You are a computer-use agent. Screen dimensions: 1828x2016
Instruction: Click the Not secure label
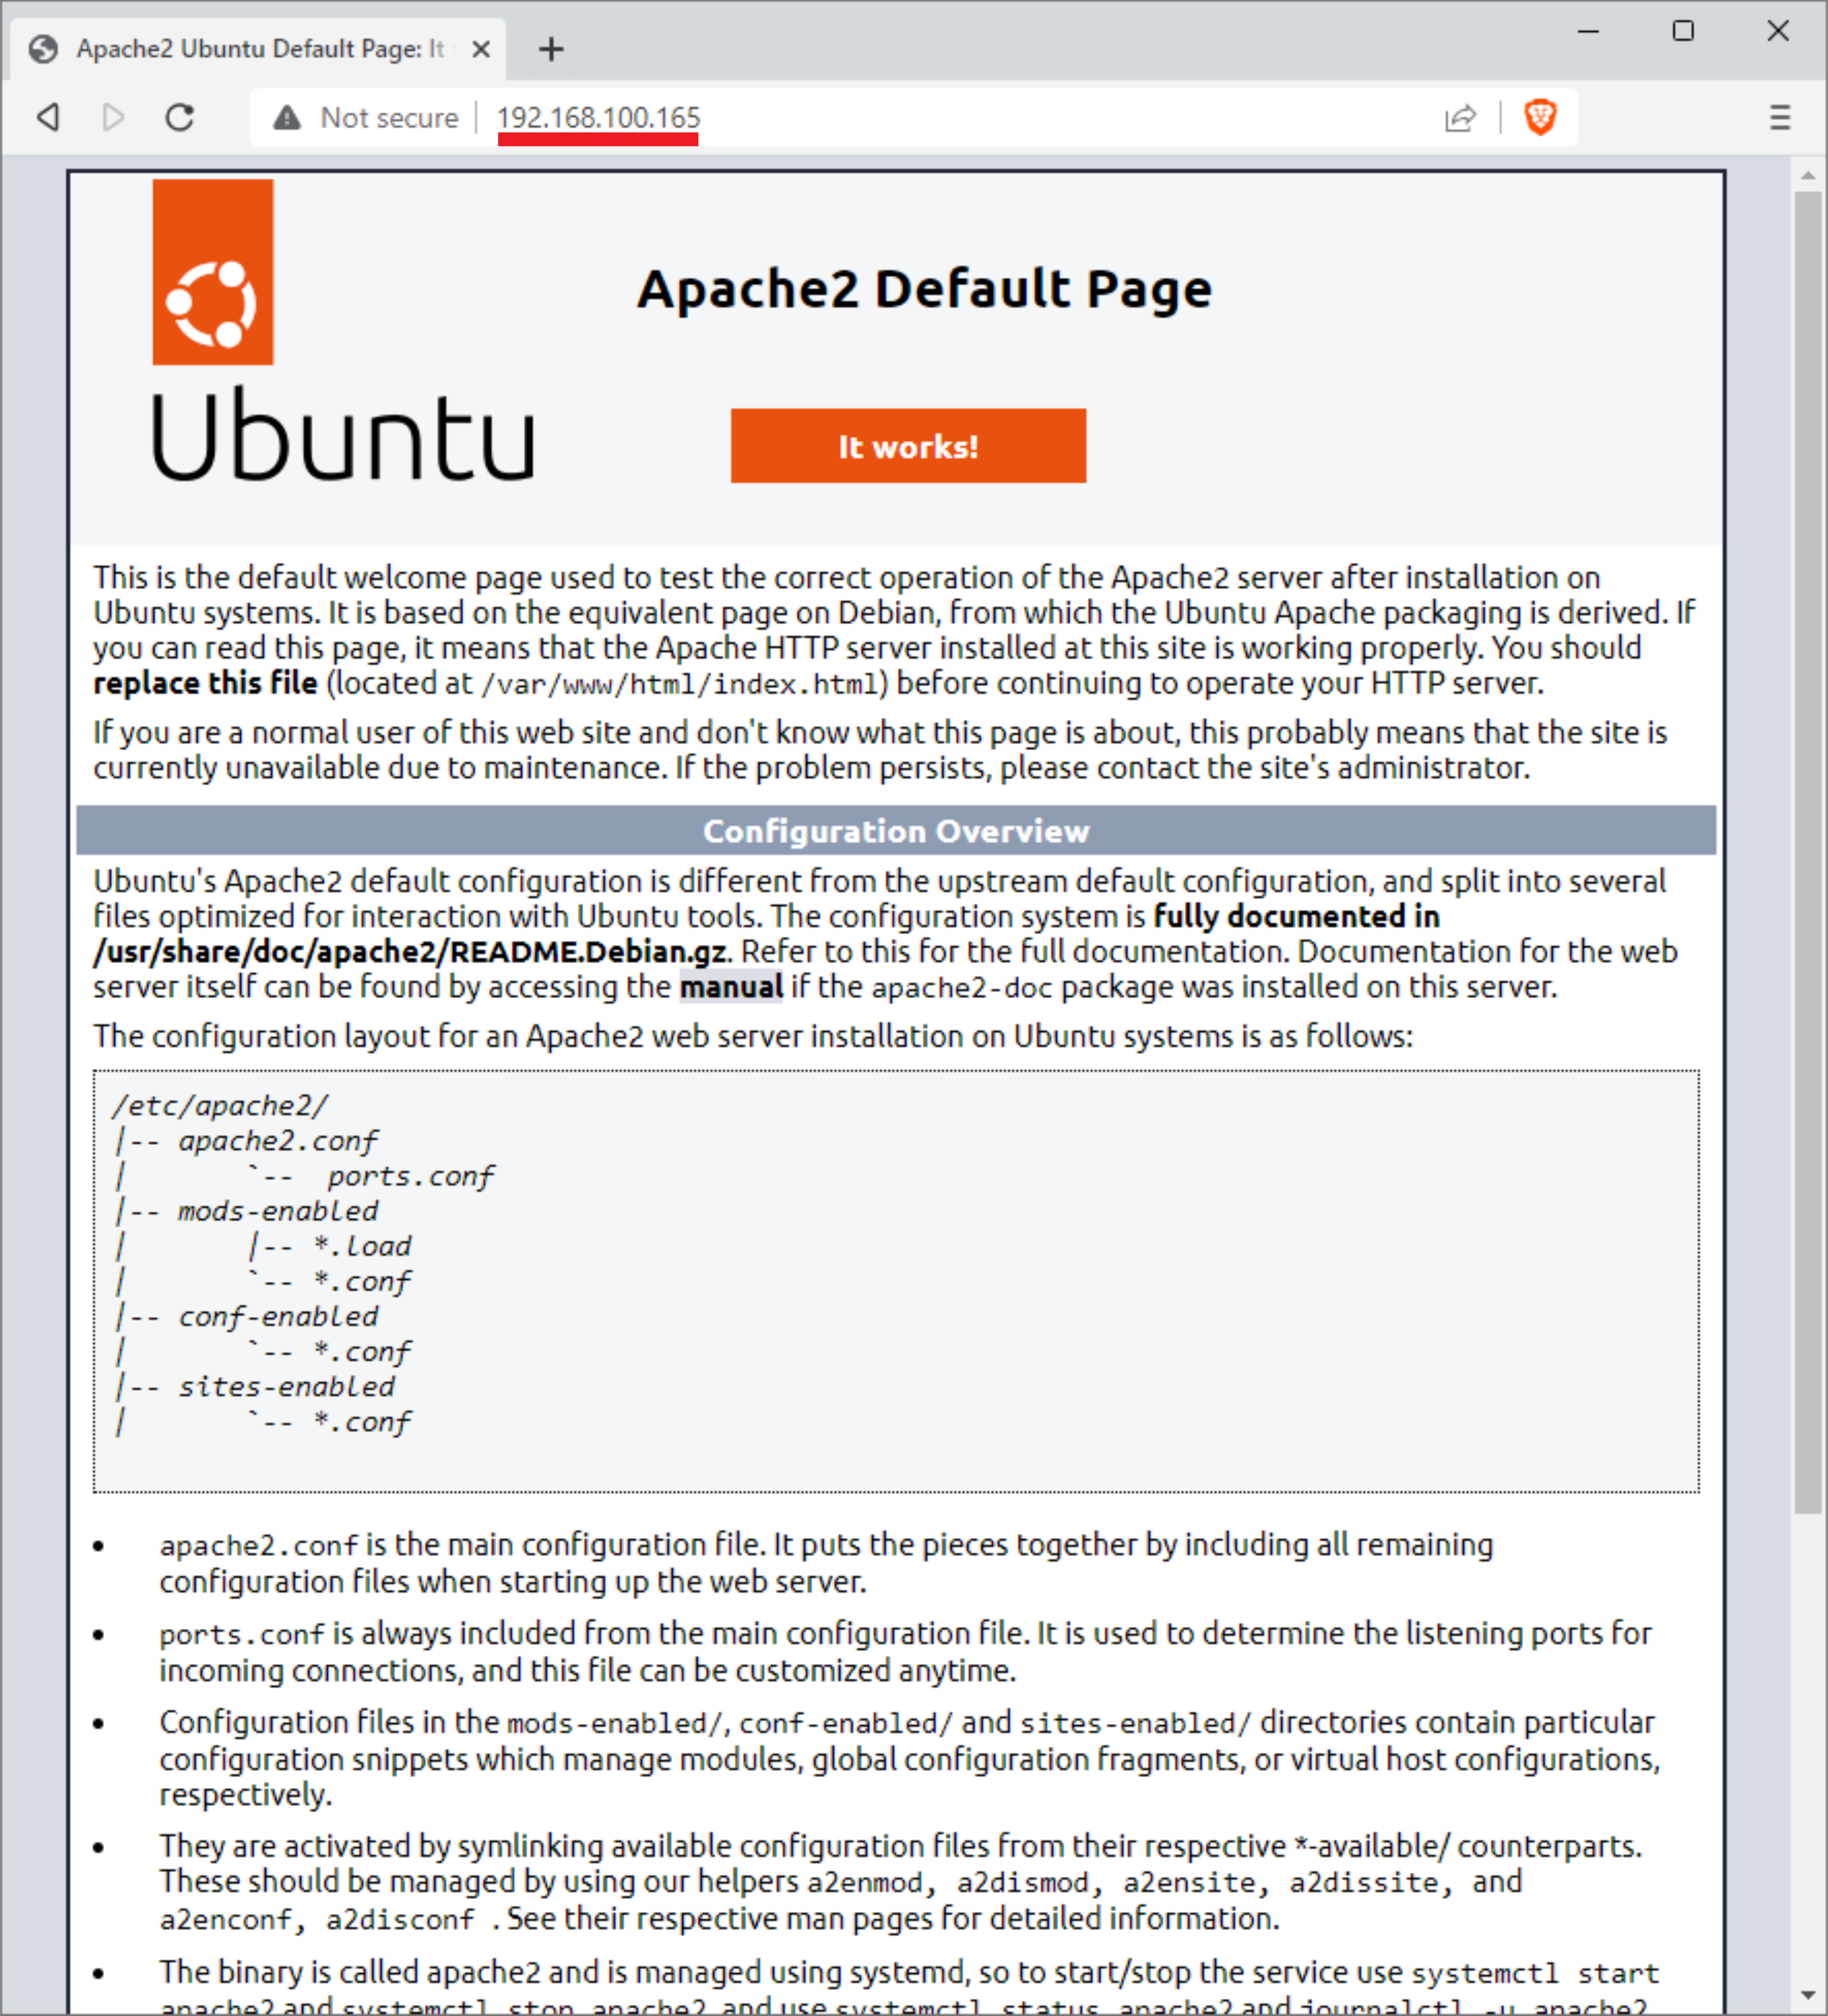[x=389, y=118]
